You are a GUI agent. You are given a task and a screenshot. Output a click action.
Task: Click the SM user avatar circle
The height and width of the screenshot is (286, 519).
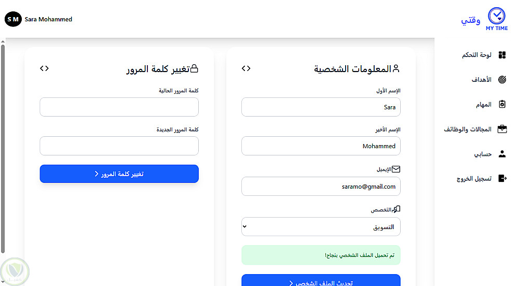pos(13,20)
